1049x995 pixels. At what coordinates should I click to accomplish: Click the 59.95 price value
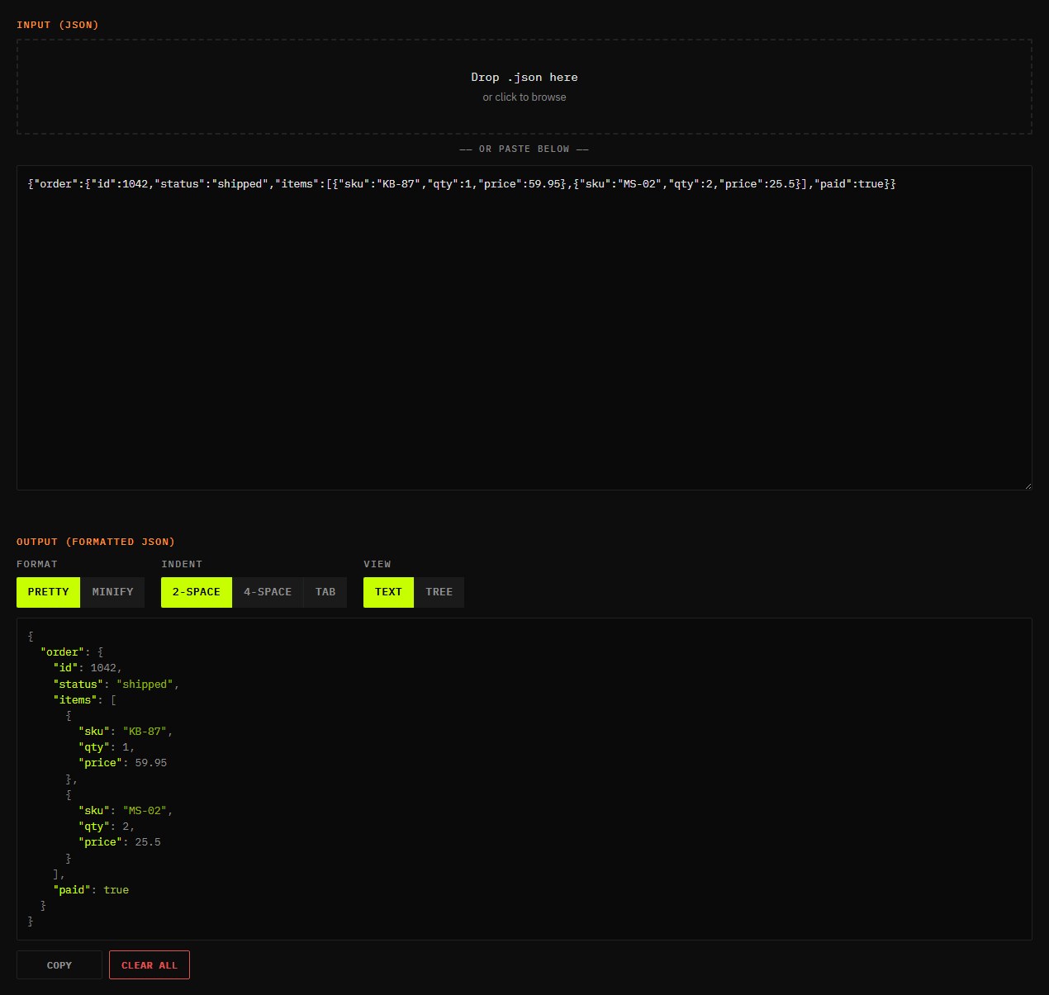point(151,763)
